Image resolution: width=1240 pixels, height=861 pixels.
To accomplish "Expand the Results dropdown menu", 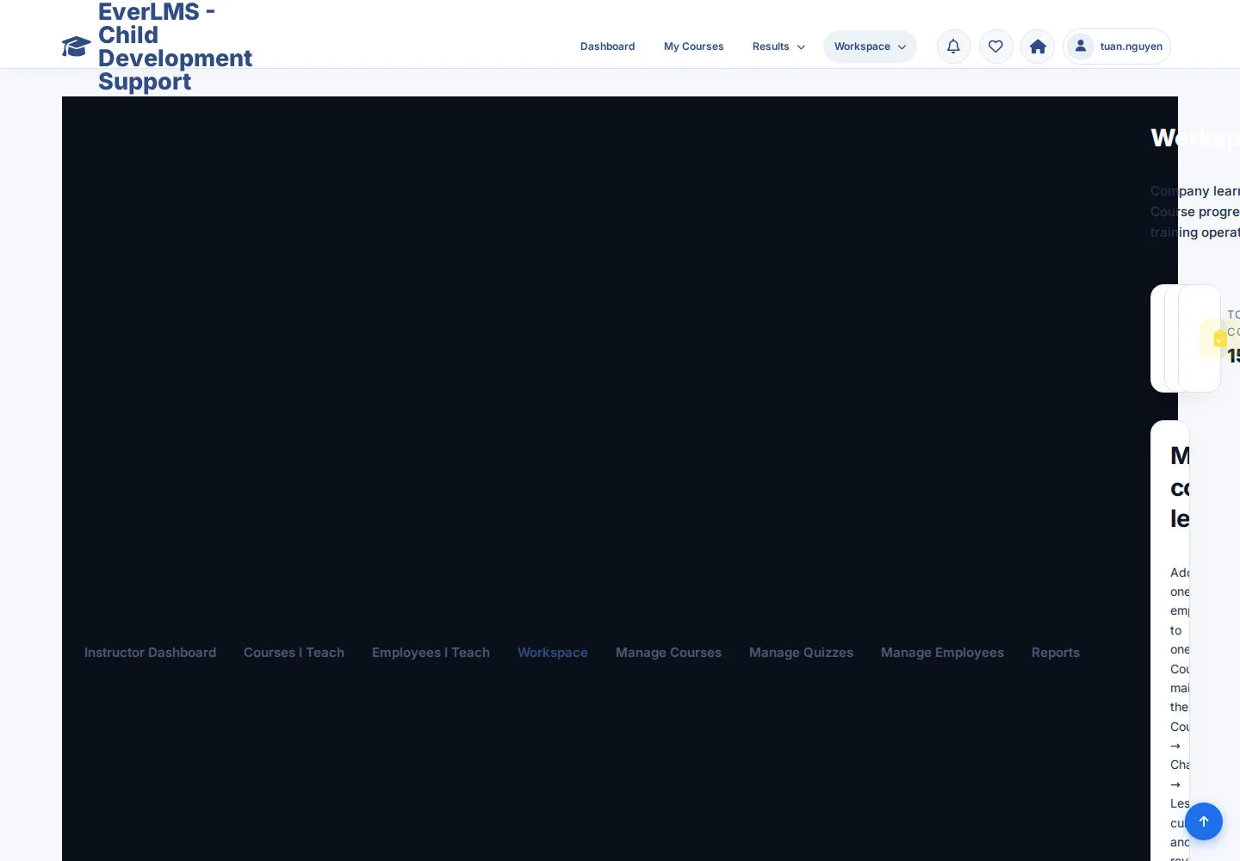I will pyautogui.click(x=778, y=46).
